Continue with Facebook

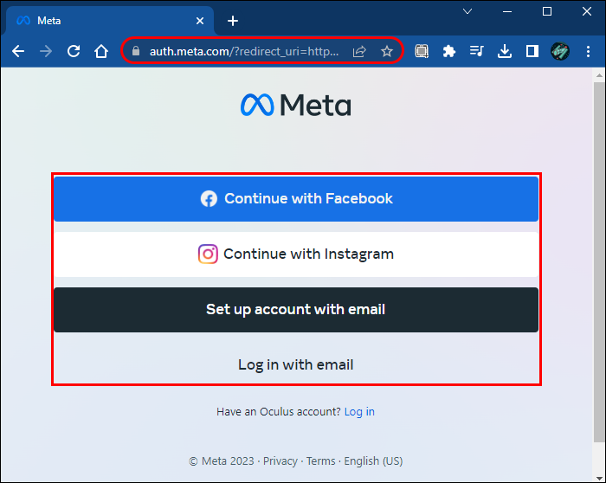[x=296, y=198]
